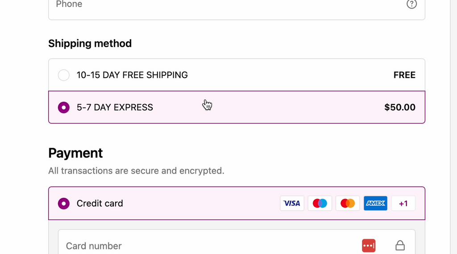
Task: Select the 5-7 Day Express radio button
Action: click(64, 107)
